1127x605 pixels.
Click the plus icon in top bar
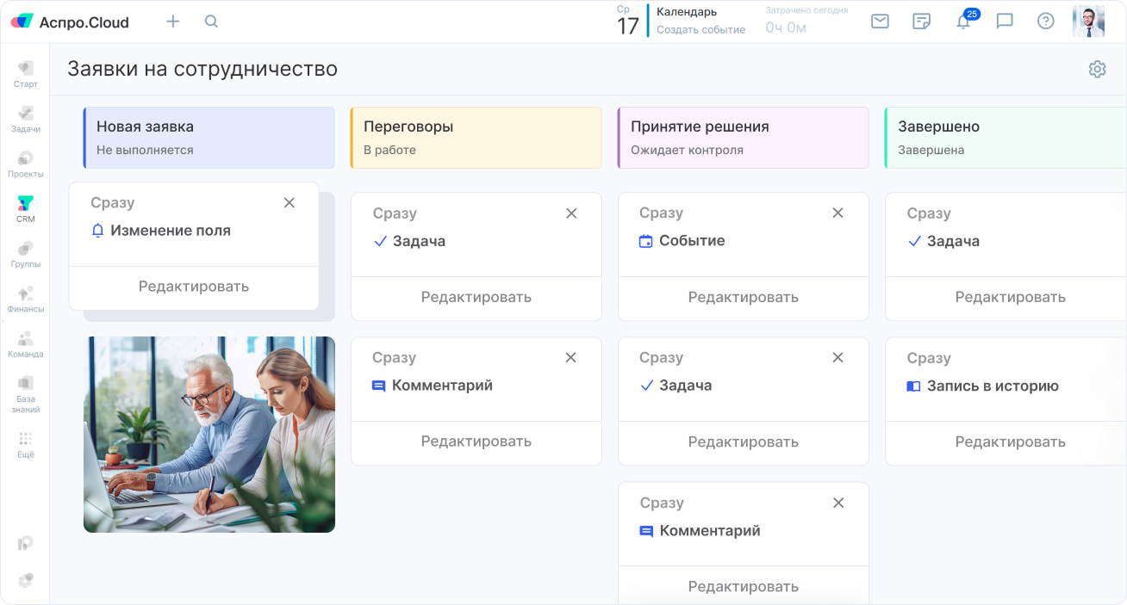pos(173,22)
